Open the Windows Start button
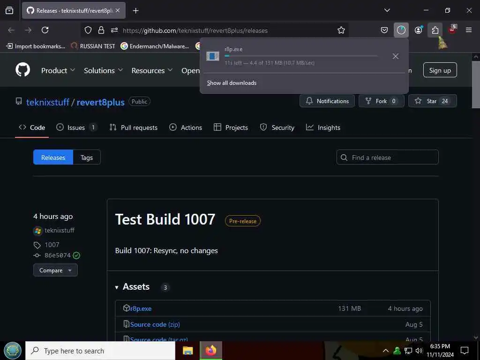Screen dimensions: 480x360 point(13,351)
